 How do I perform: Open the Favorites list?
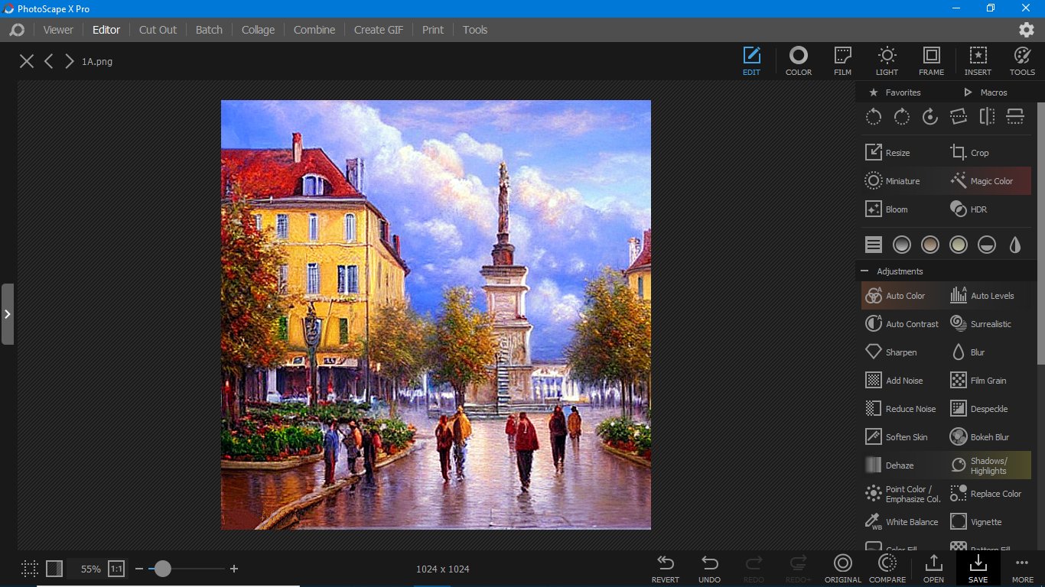click(895, 92)
